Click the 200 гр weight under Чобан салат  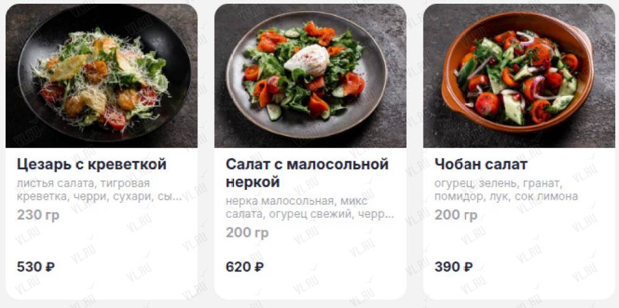coord(456,215)
